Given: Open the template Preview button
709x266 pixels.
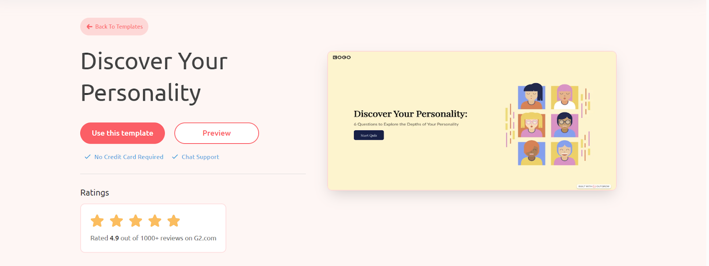Looking at the screenshot, I should [x=217, y=133].
